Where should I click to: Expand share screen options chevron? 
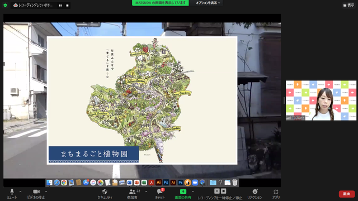[x=192, y=192]
